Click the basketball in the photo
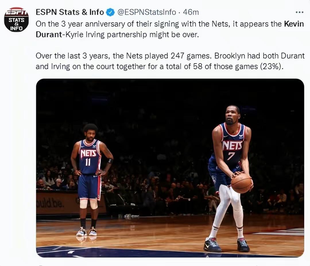Screen dimensions: 310x266 tap(241, 183)
